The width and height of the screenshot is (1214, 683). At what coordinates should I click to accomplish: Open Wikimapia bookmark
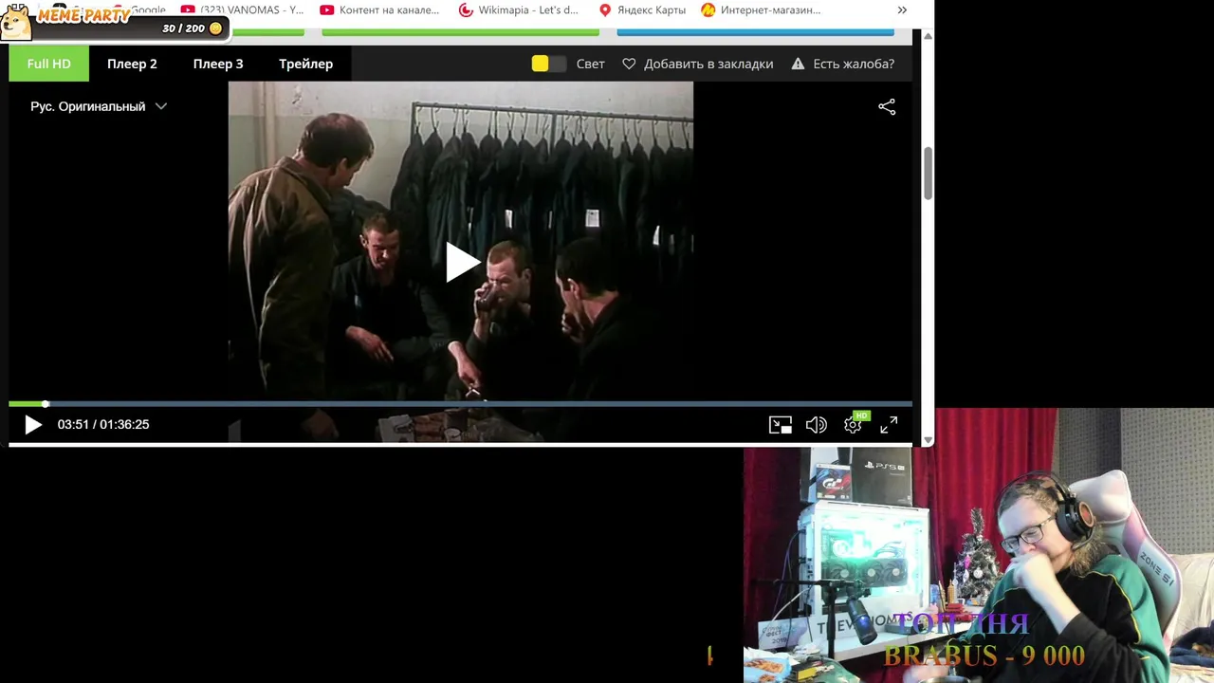(x=518, y=9)
